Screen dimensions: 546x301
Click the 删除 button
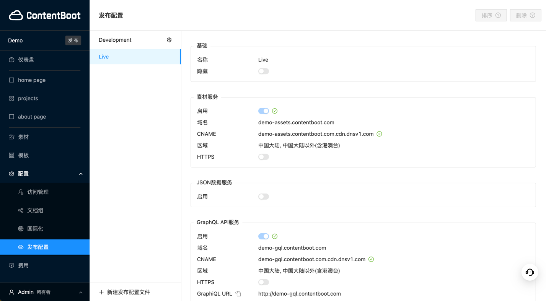pyautogui.click(x=525, y=15)
